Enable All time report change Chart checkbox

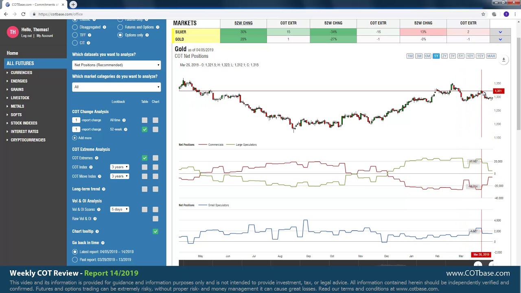click(155, 120)
